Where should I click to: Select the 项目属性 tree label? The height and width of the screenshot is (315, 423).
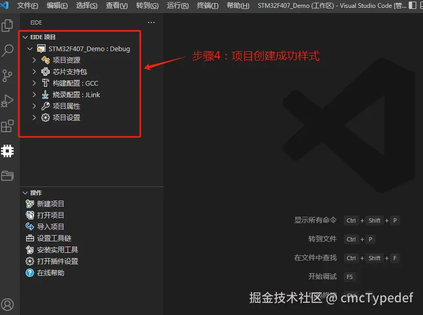(66, 106)
